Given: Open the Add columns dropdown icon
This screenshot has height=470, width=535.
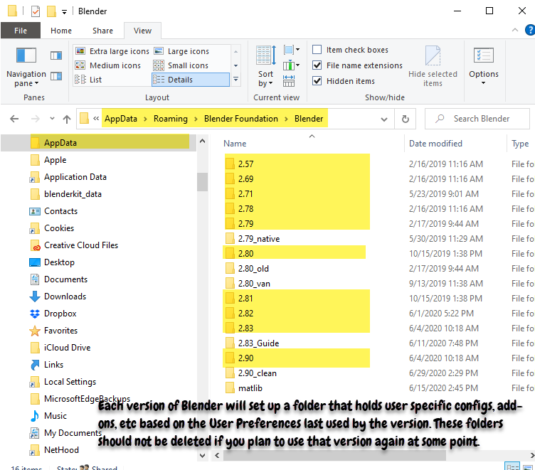Looking at the screenshot, I should [292, 65].
